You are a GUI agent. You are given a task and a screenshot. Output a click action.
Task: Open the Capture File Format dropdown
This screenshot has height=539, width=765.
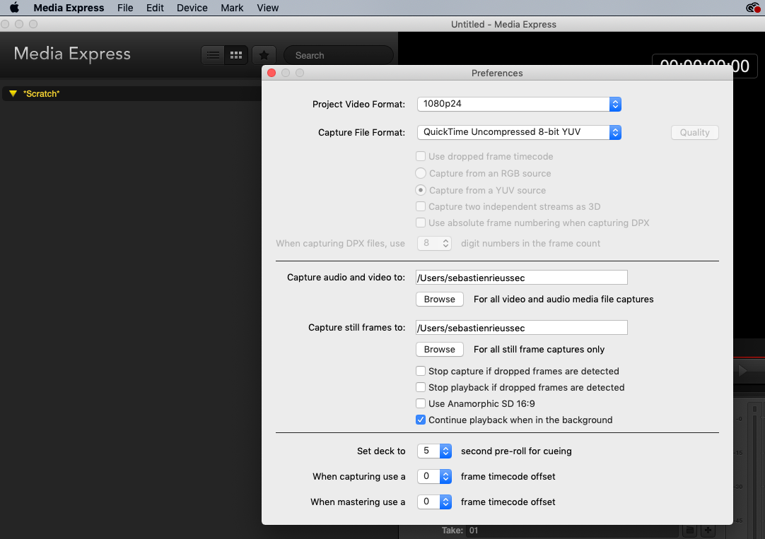point(519,132)
